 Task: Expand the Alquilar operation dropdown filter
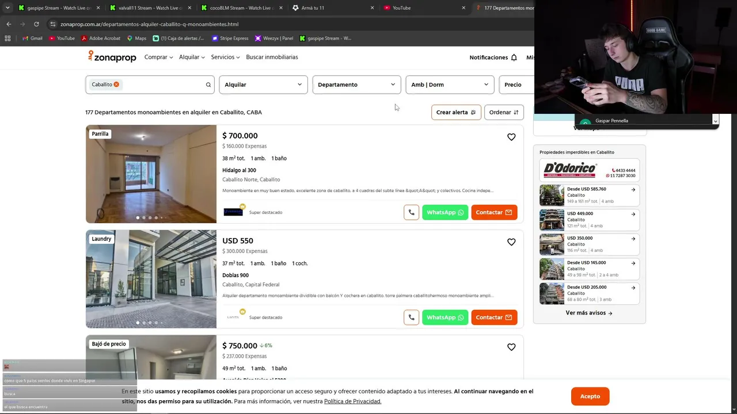pos(263,85)
